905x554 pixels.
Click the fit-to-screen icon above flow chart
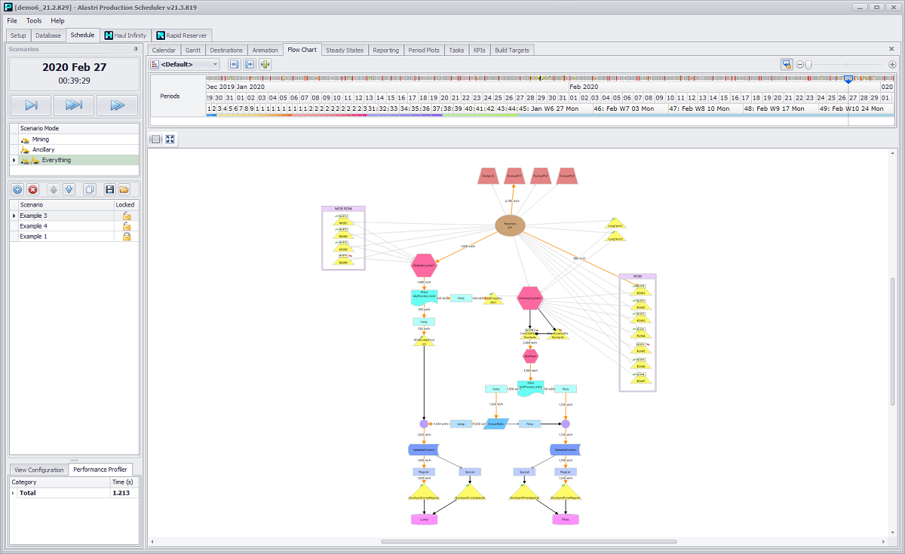[170, 139]
